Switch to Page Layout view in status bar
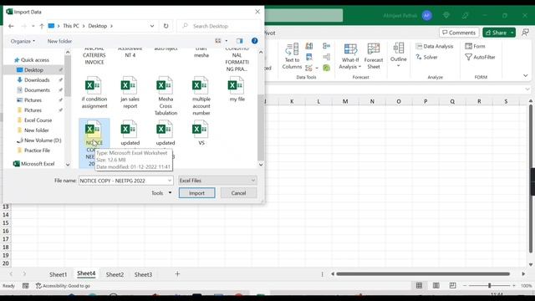The image size is (535, 301). (x=436, y=286)
